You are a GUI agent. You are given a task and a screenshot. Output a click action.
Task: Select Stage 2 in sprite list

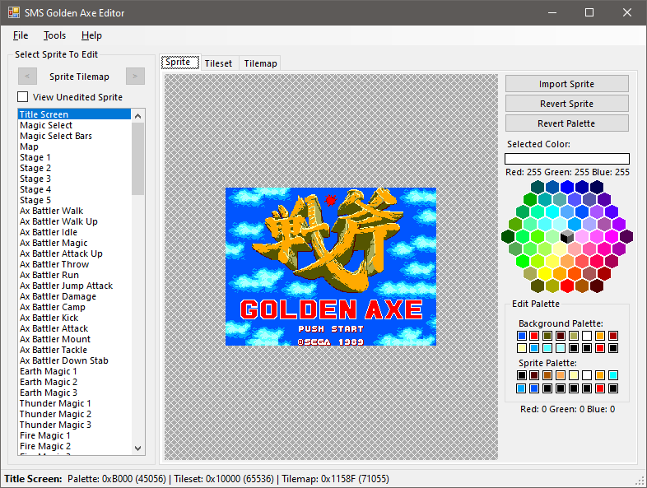75,168
